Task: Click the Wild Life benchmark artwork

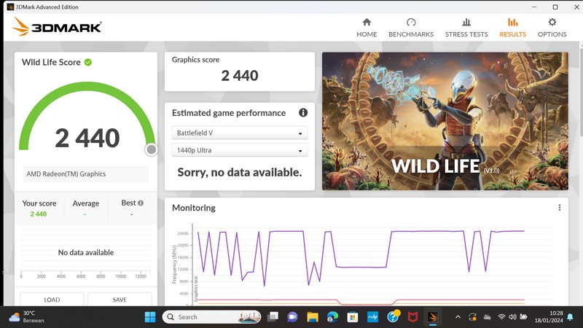Action: 445,120
